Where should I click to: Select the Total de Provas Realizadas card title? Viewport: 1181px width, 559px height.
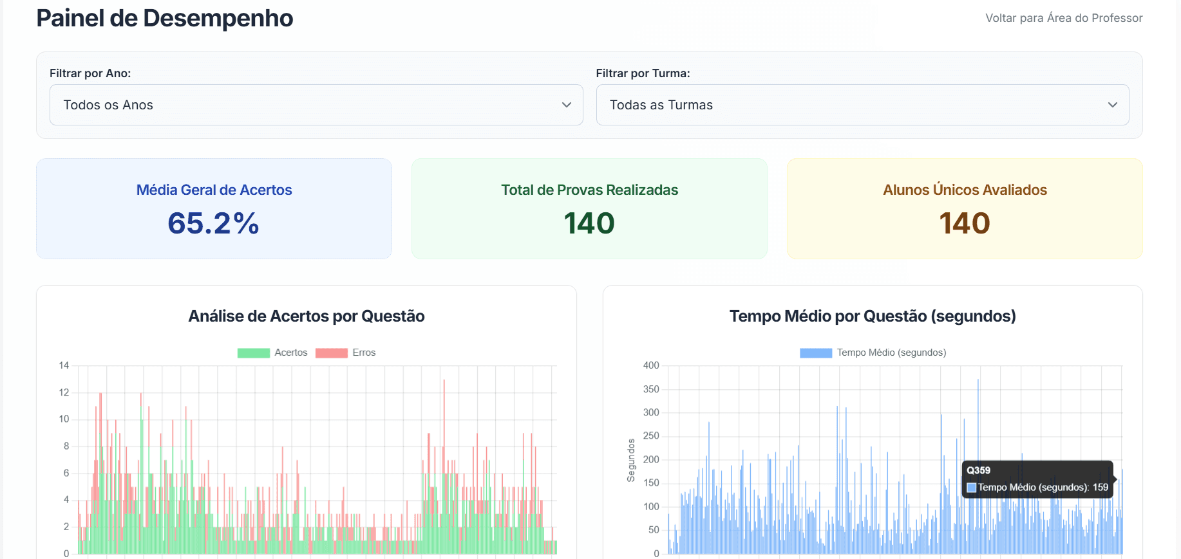click(589, 190)
